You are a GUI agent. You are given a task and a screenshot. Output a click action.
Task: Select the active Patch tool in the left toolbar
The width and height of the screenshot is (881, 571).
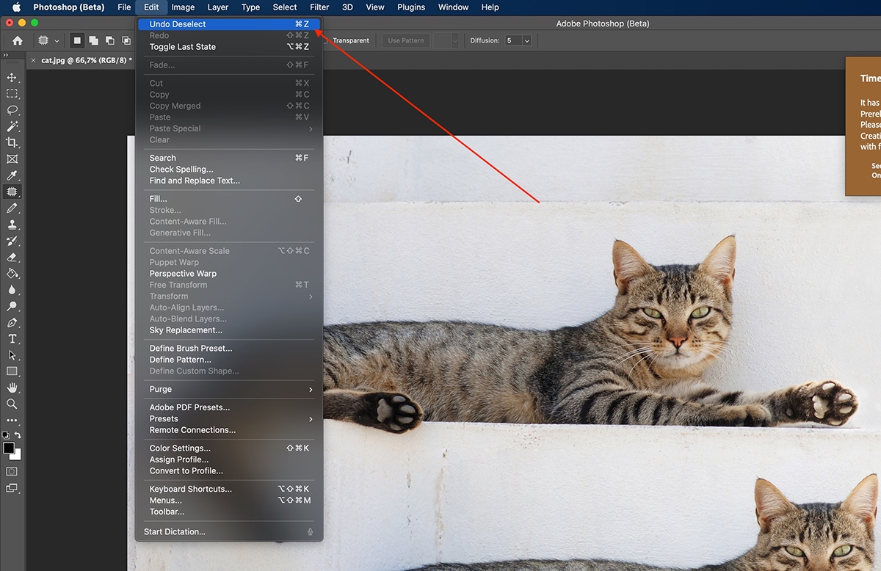point(12,192)
